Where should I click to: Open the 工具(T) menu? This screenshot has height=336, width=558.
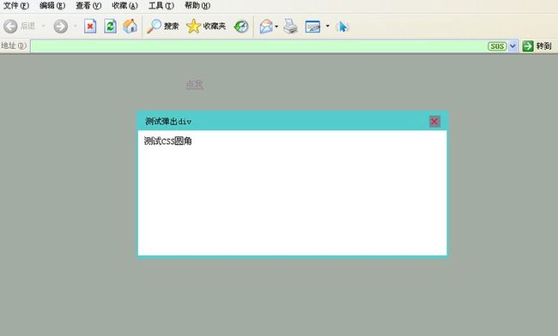coord(161,5)
